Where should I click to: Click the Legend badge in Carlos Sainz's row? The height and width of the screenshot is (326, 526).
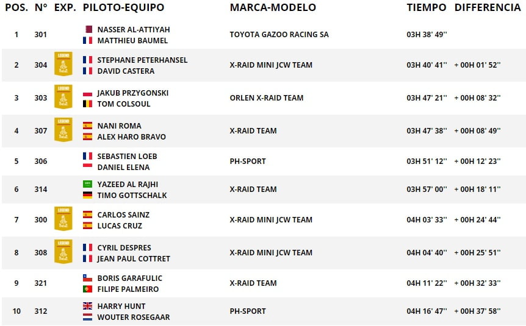[x=63, y=218]
